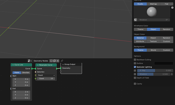This screenshot has width=175, height=105.
Task: Set Background to Theme
Action: tap(140, 50)
